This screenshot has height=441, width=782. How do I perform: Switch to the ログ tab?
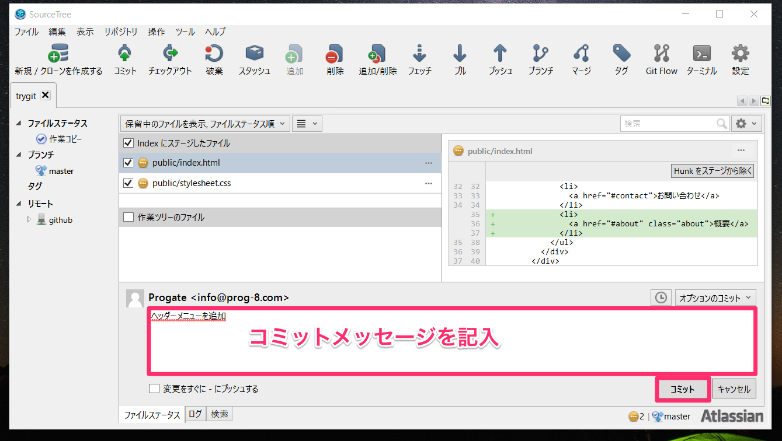pyautogui.click(x=195, y=414)
